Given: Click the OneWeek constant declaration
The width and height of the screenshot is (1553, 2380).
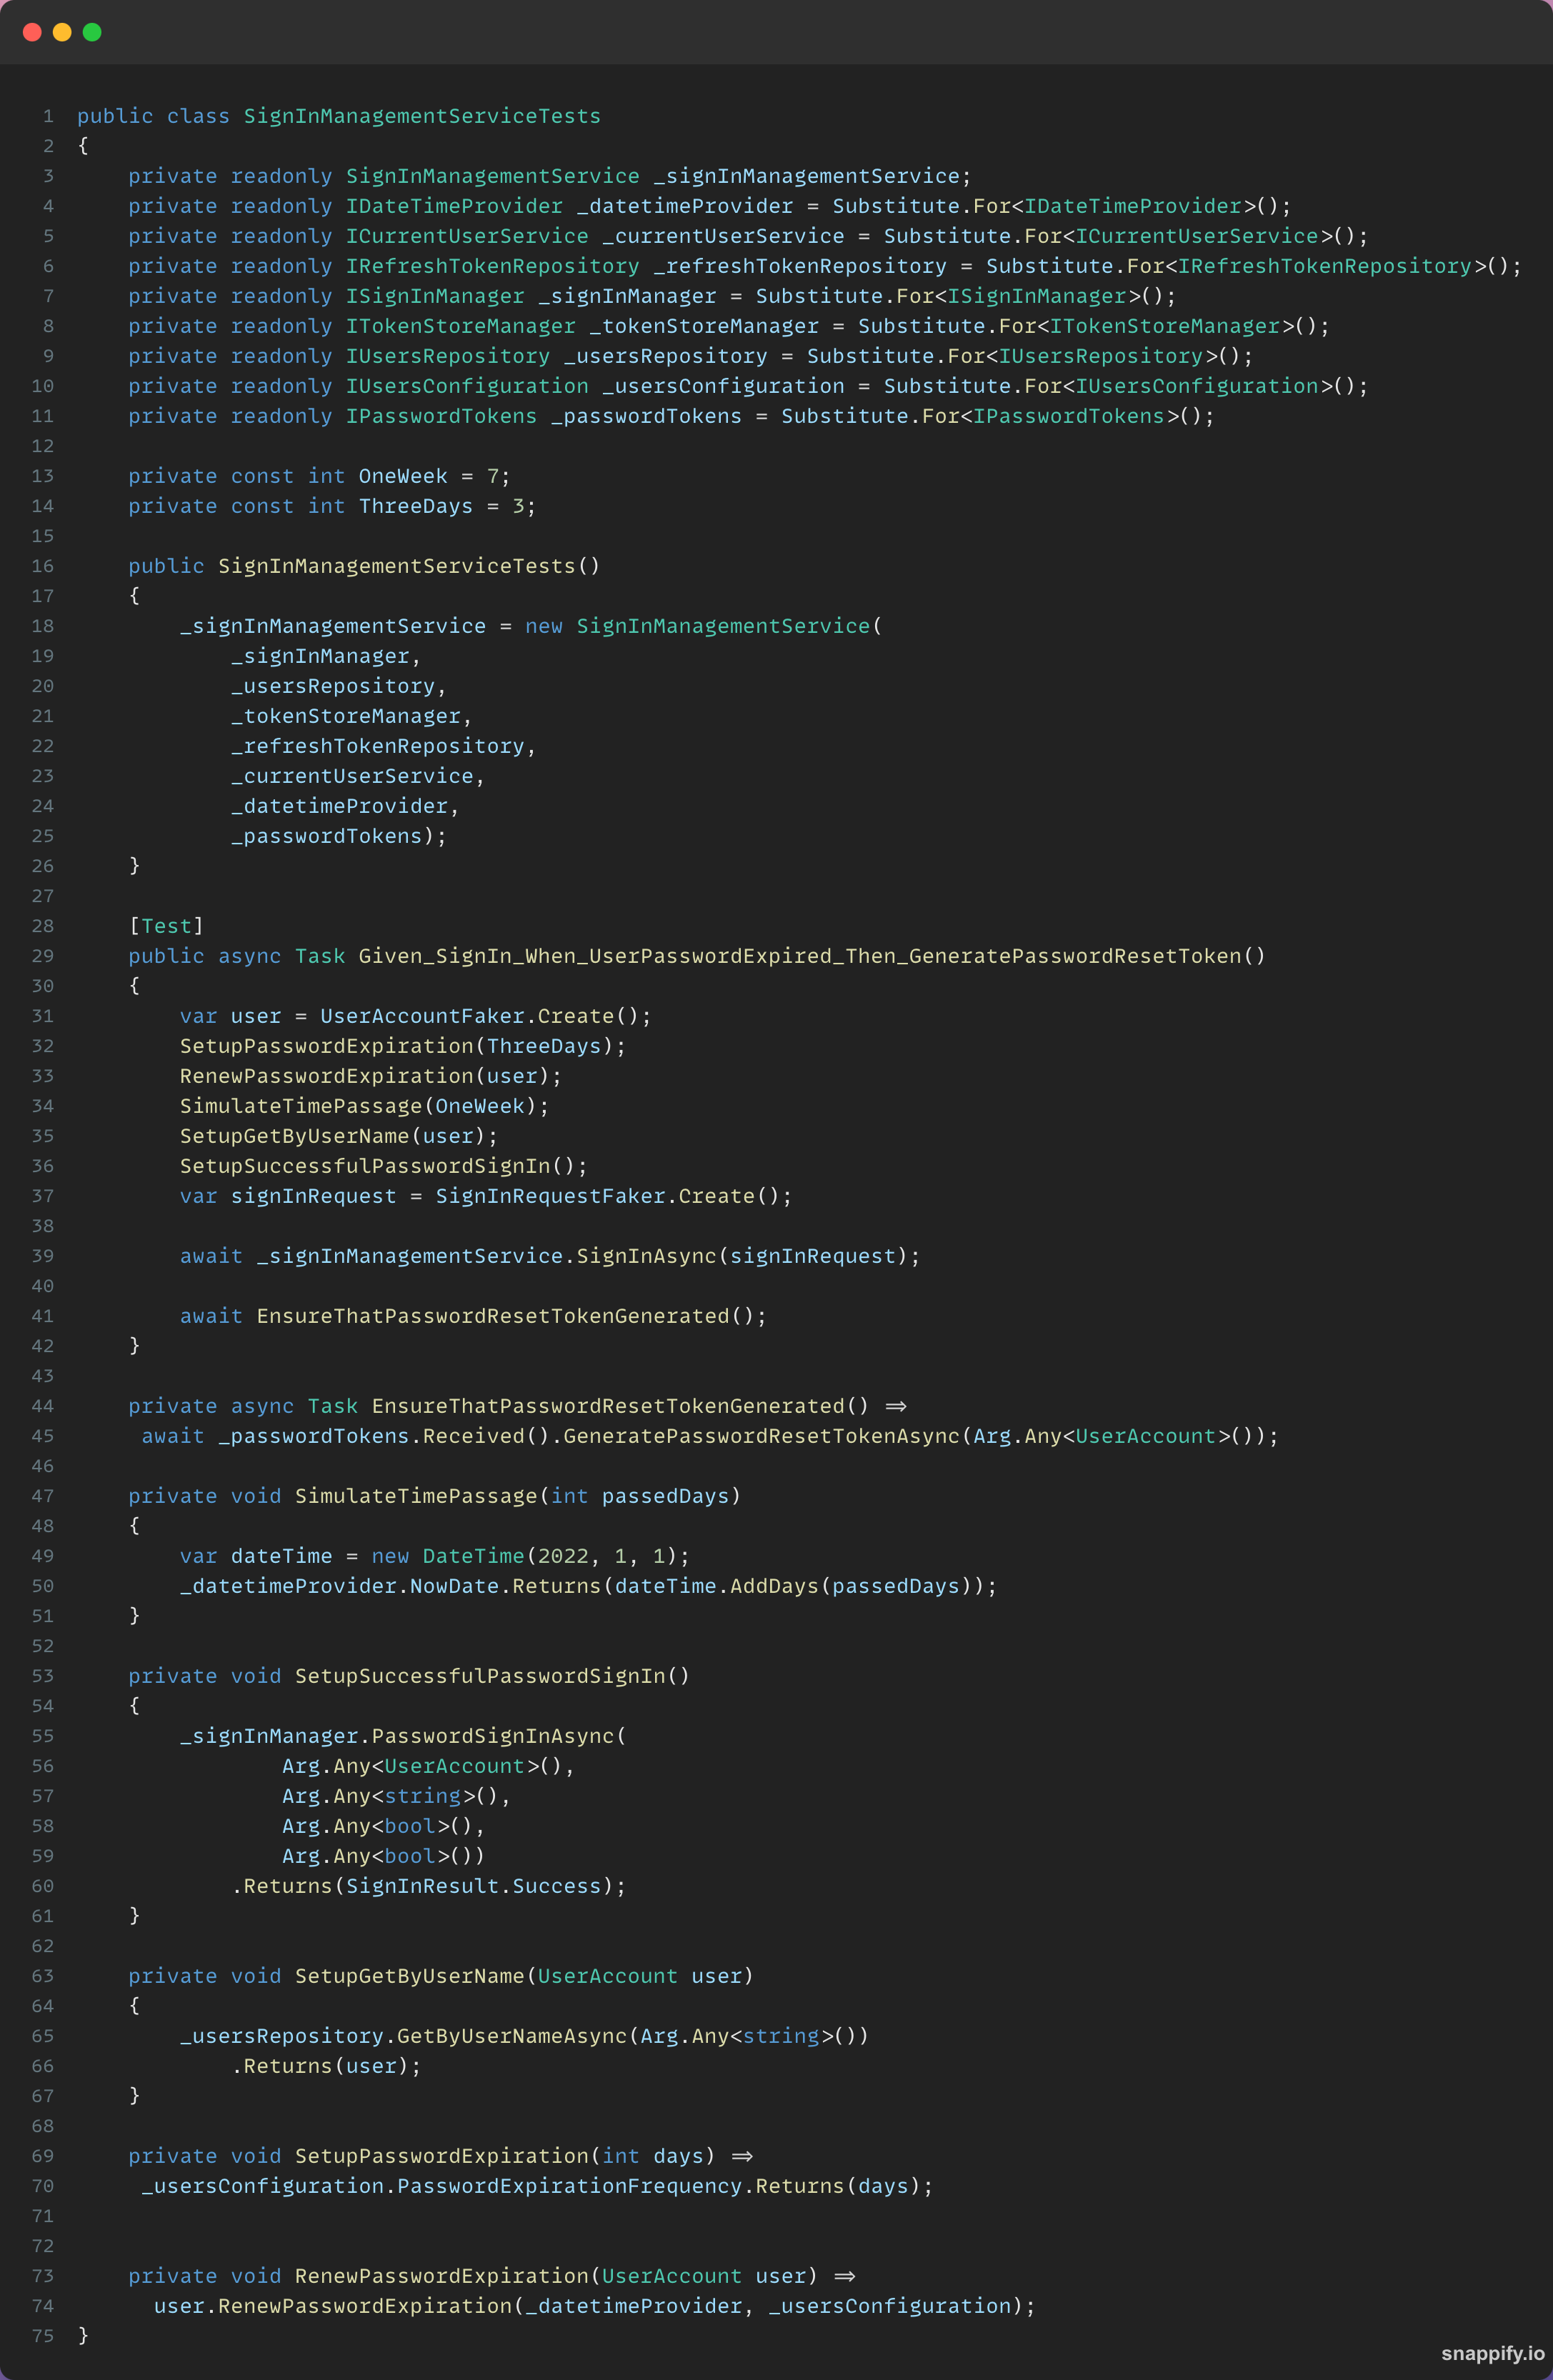Looking at the screenshot, I should [403, 476].
